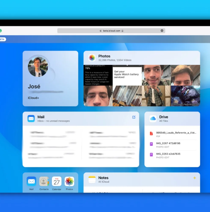
Task: Launch Photos from the app dock
Action: 69,181
